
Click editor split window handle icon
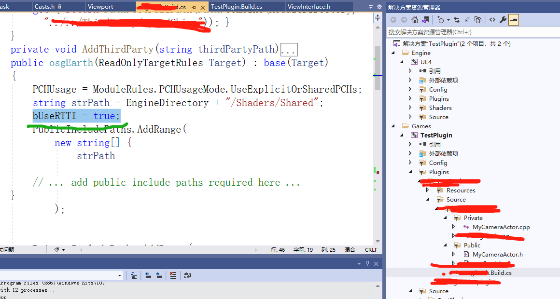pos(378,18)
